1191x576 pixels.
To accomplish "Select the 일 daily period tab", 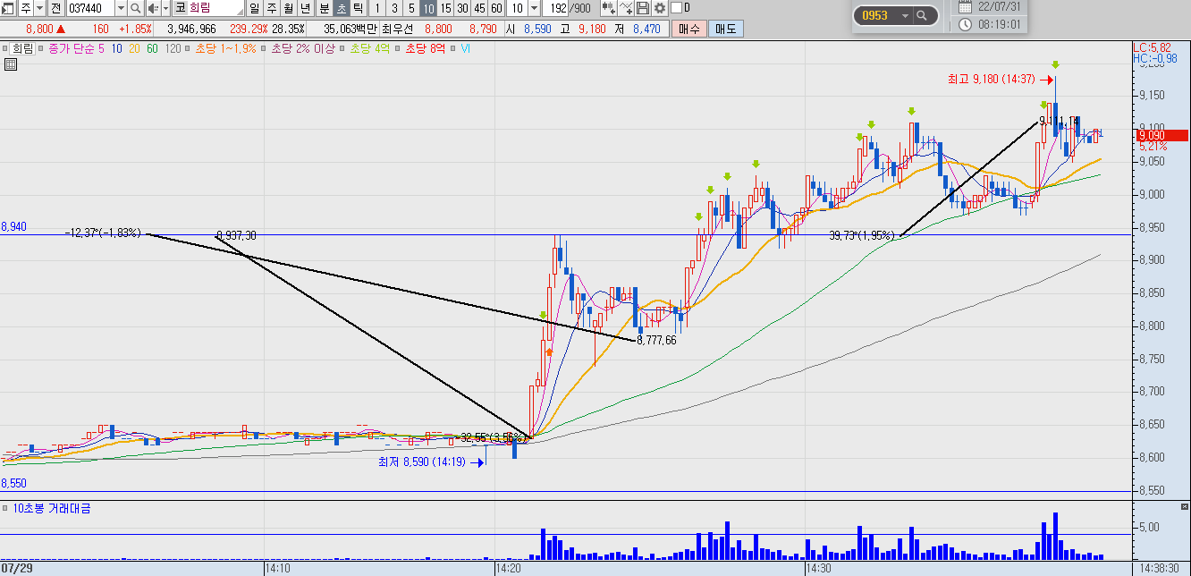I will coord(254,8).
